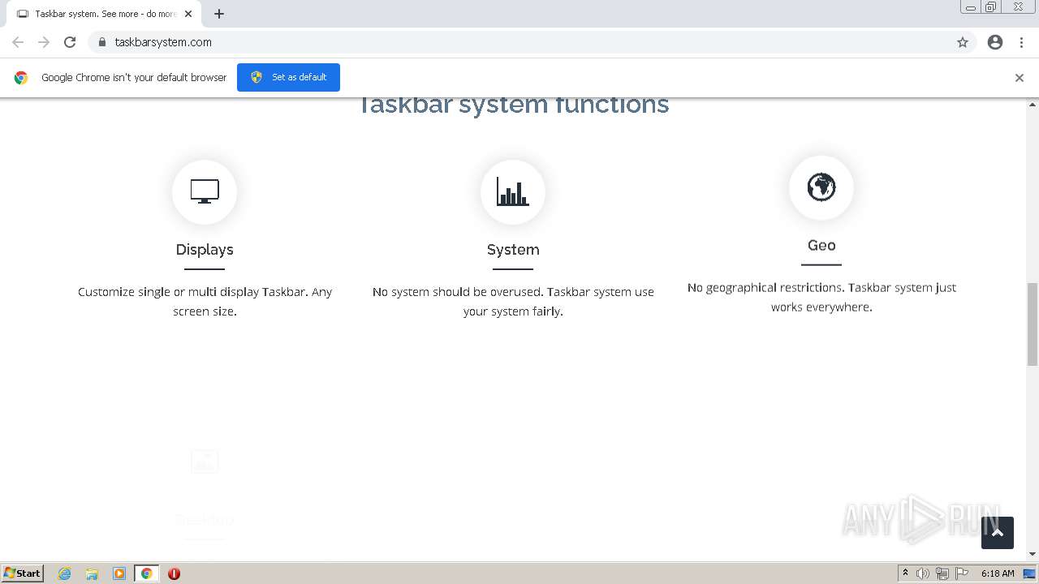Screen dimensions: 1039x584
Task: Click the red stop-sign taskbar icon
Action: pos(174,573)
